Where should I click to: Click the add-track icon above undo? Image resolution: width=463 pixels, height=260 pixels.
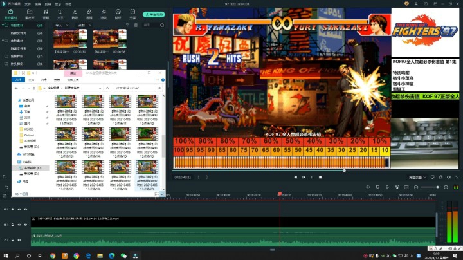click(x=5, y=177)
